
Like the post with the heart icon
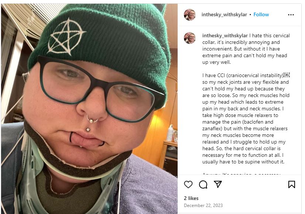pos(188,184)
